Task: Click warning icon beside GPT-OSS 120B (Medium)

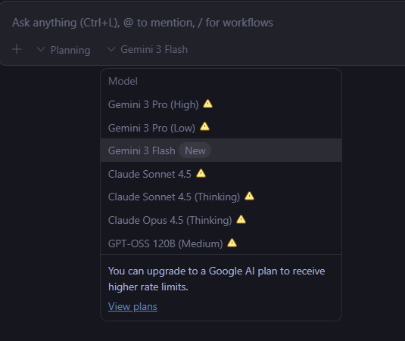Action: tap(232, 243)
